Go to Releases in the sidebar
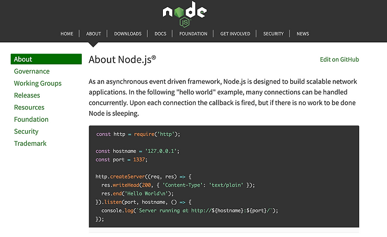387x237 pixels. pos(27,95)
